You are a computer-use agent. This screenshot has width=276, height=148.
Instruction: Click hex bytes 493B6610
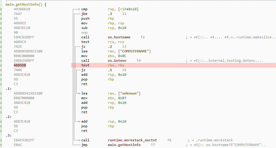coord(22,9)
